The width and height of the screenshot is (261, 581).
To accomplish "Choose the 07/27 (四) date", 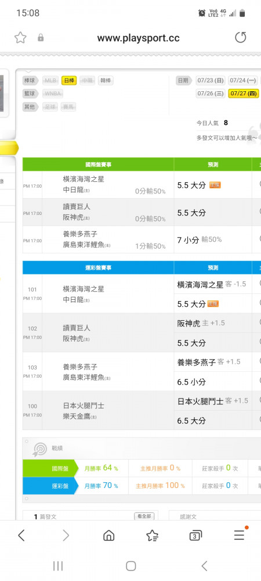I will click(244, 93).
